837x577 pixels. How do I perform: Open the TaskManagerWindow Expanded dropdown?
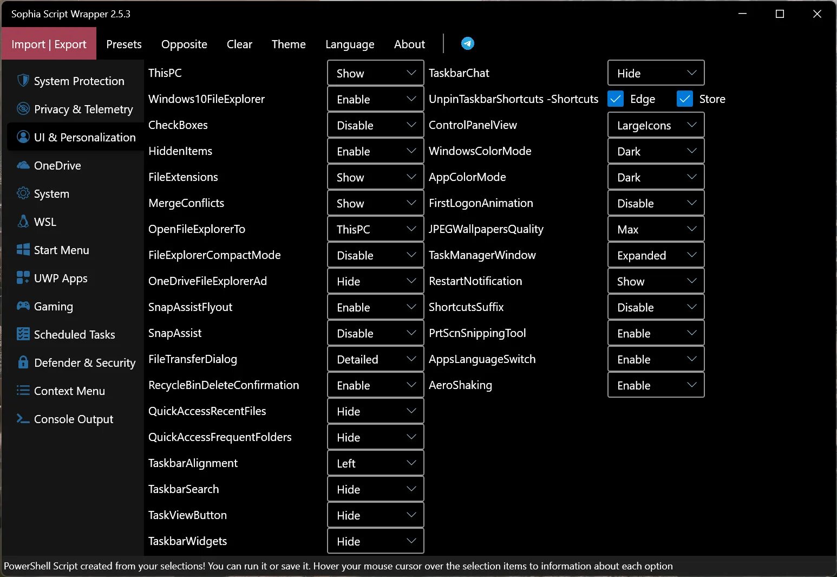(656, 255)
